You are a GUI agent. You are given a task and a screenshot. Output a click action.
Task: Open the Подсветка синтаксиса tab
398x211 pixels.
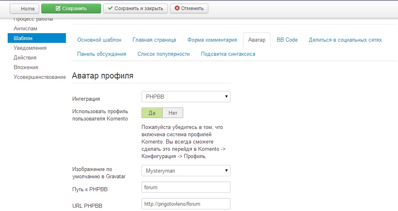click(x=228, y=54)
